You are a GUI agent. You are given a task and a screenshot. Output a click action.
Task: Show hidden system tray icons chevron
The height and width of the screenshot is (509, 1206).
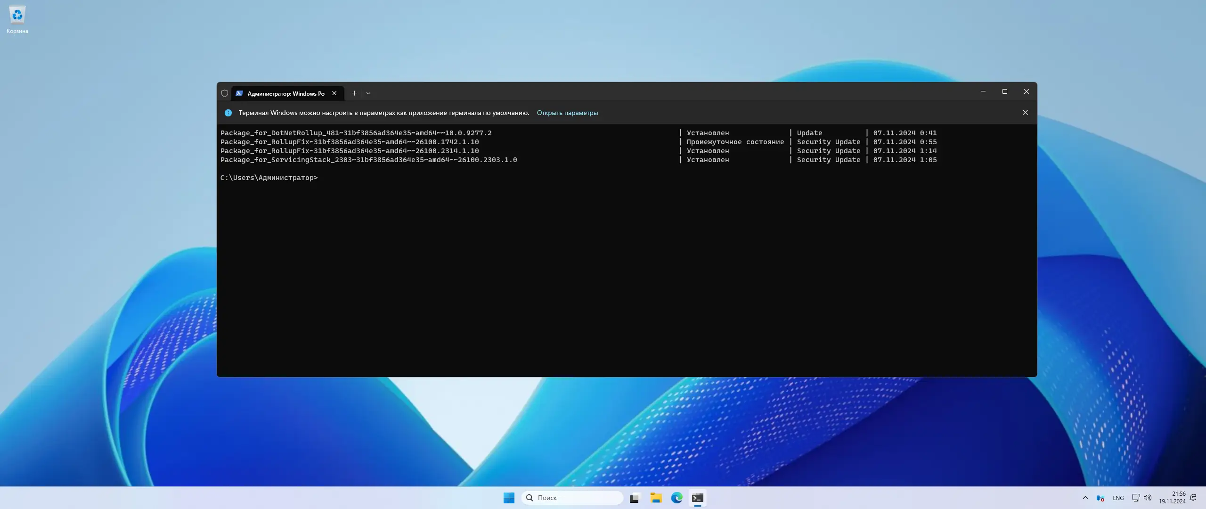pyautogui.click(x=1085, y=498)
